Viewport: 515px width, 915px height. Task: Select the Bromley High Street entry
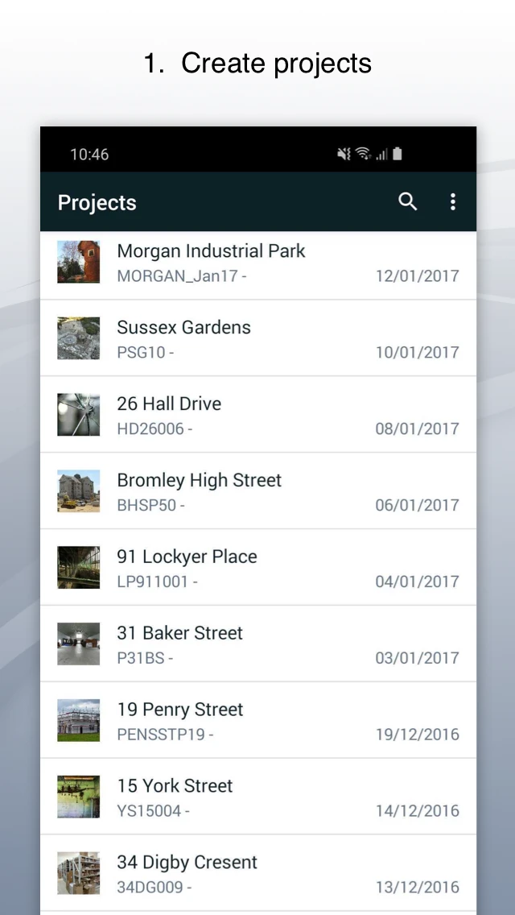[x=199, y=481]
